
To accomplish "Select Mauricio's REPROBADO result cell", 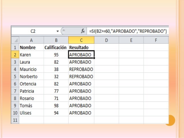I will (x=81, y=69).
